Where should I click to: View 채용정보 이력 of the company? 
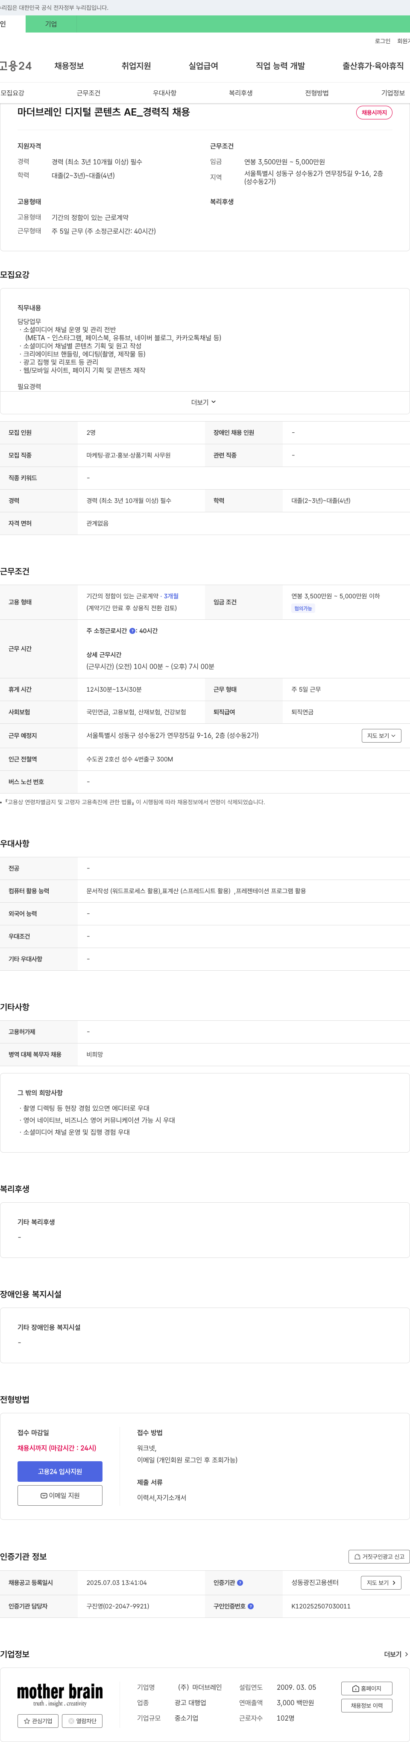coord(367,1706)
